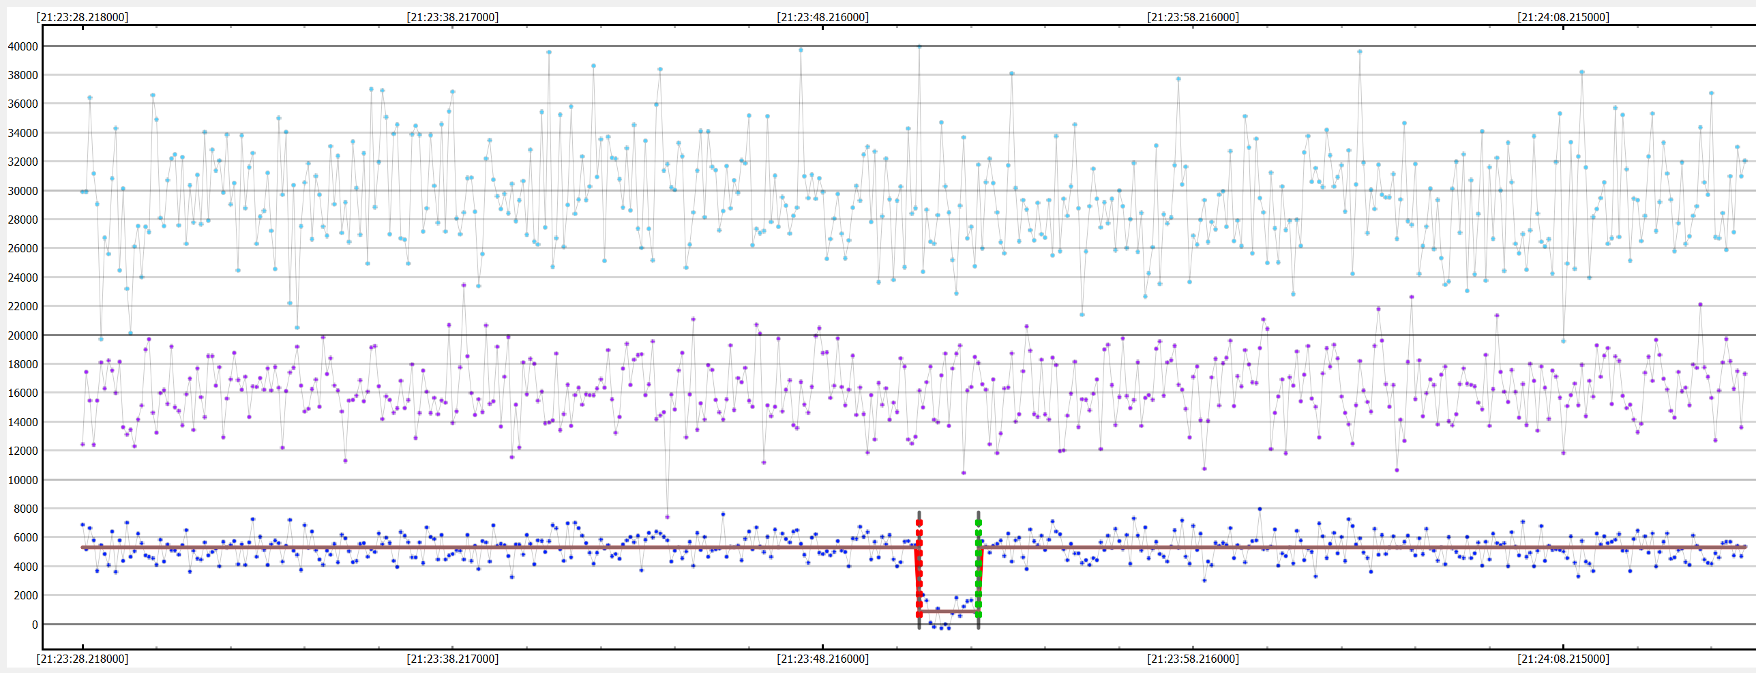The width and height of the screenshot is (1756, 673).
Task: Click the bottom axis timestamp 21:23:28.218000
Action: coord(83,659)
